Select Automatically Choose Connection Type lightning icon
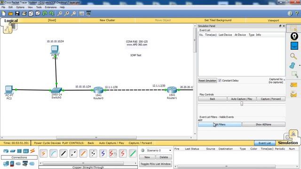The height and width of the screenshot is (169, 301). (44, 154)
